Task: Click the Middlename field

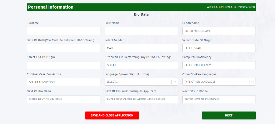Action: (219, 31)
